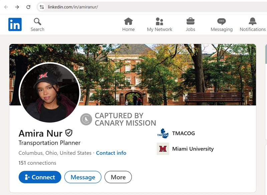Open the Jobs briefcase icon
Image resolution: width=267 pixels, height=195 pixels.
(x=190, y=21)
